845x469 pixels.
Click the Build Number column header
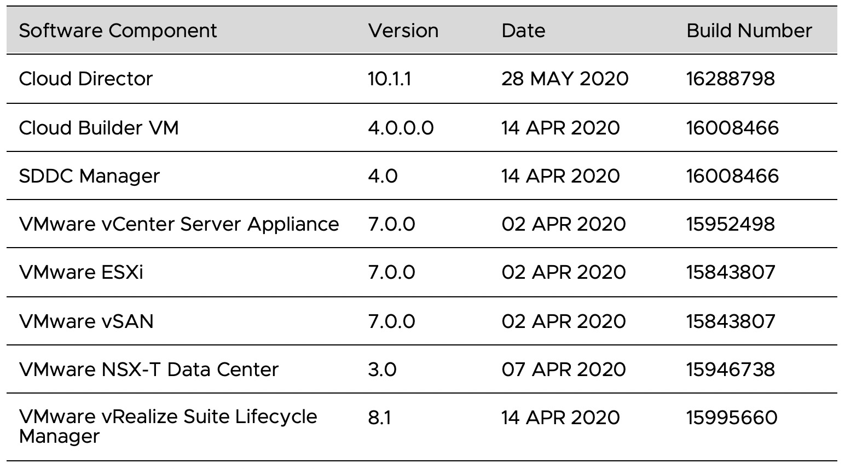tap(749, 31)
